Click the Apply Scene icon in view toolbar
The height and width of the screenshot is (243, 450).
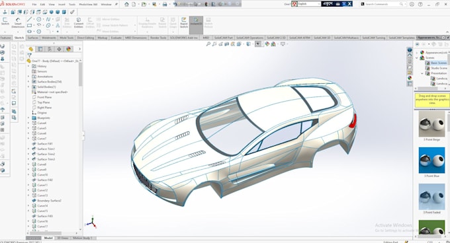273,44
